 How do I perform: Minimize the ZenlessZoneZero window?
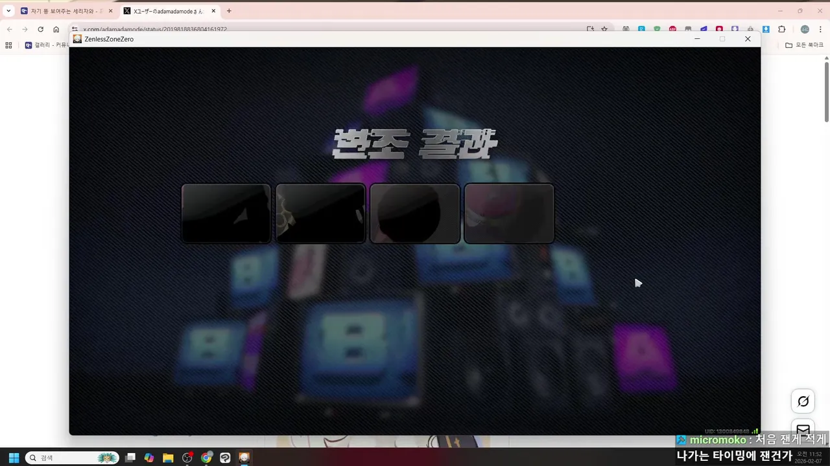coord(697,39)
